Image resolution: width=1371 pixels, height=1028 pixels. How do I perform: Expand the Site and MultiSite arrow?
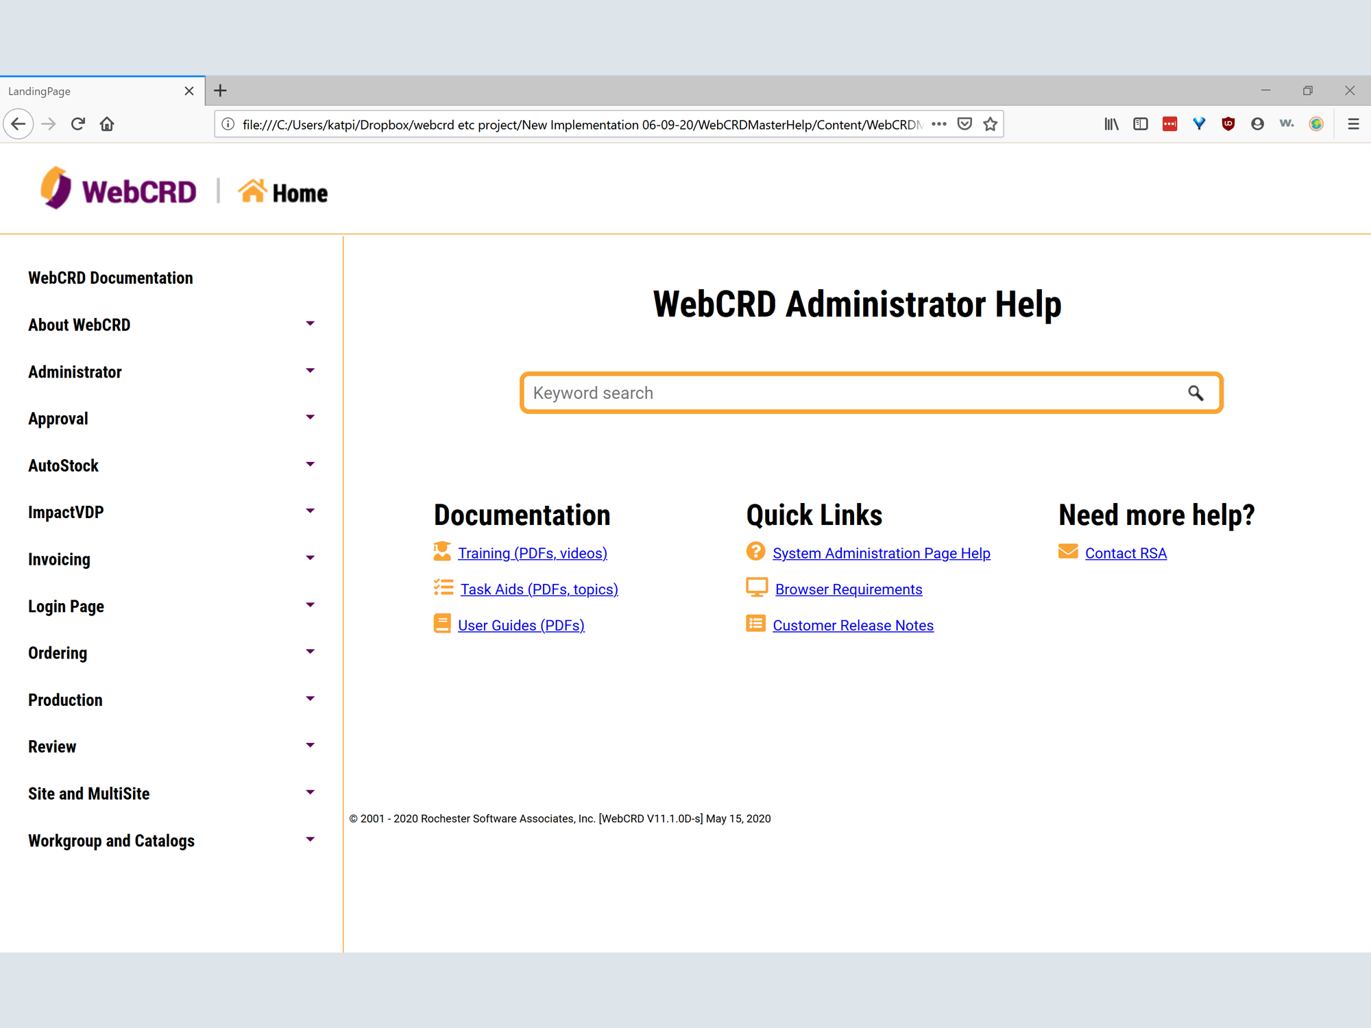[x=310, y=792]
